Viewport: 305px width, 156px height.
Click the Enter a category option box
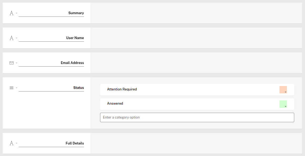[x=197, y=117]
